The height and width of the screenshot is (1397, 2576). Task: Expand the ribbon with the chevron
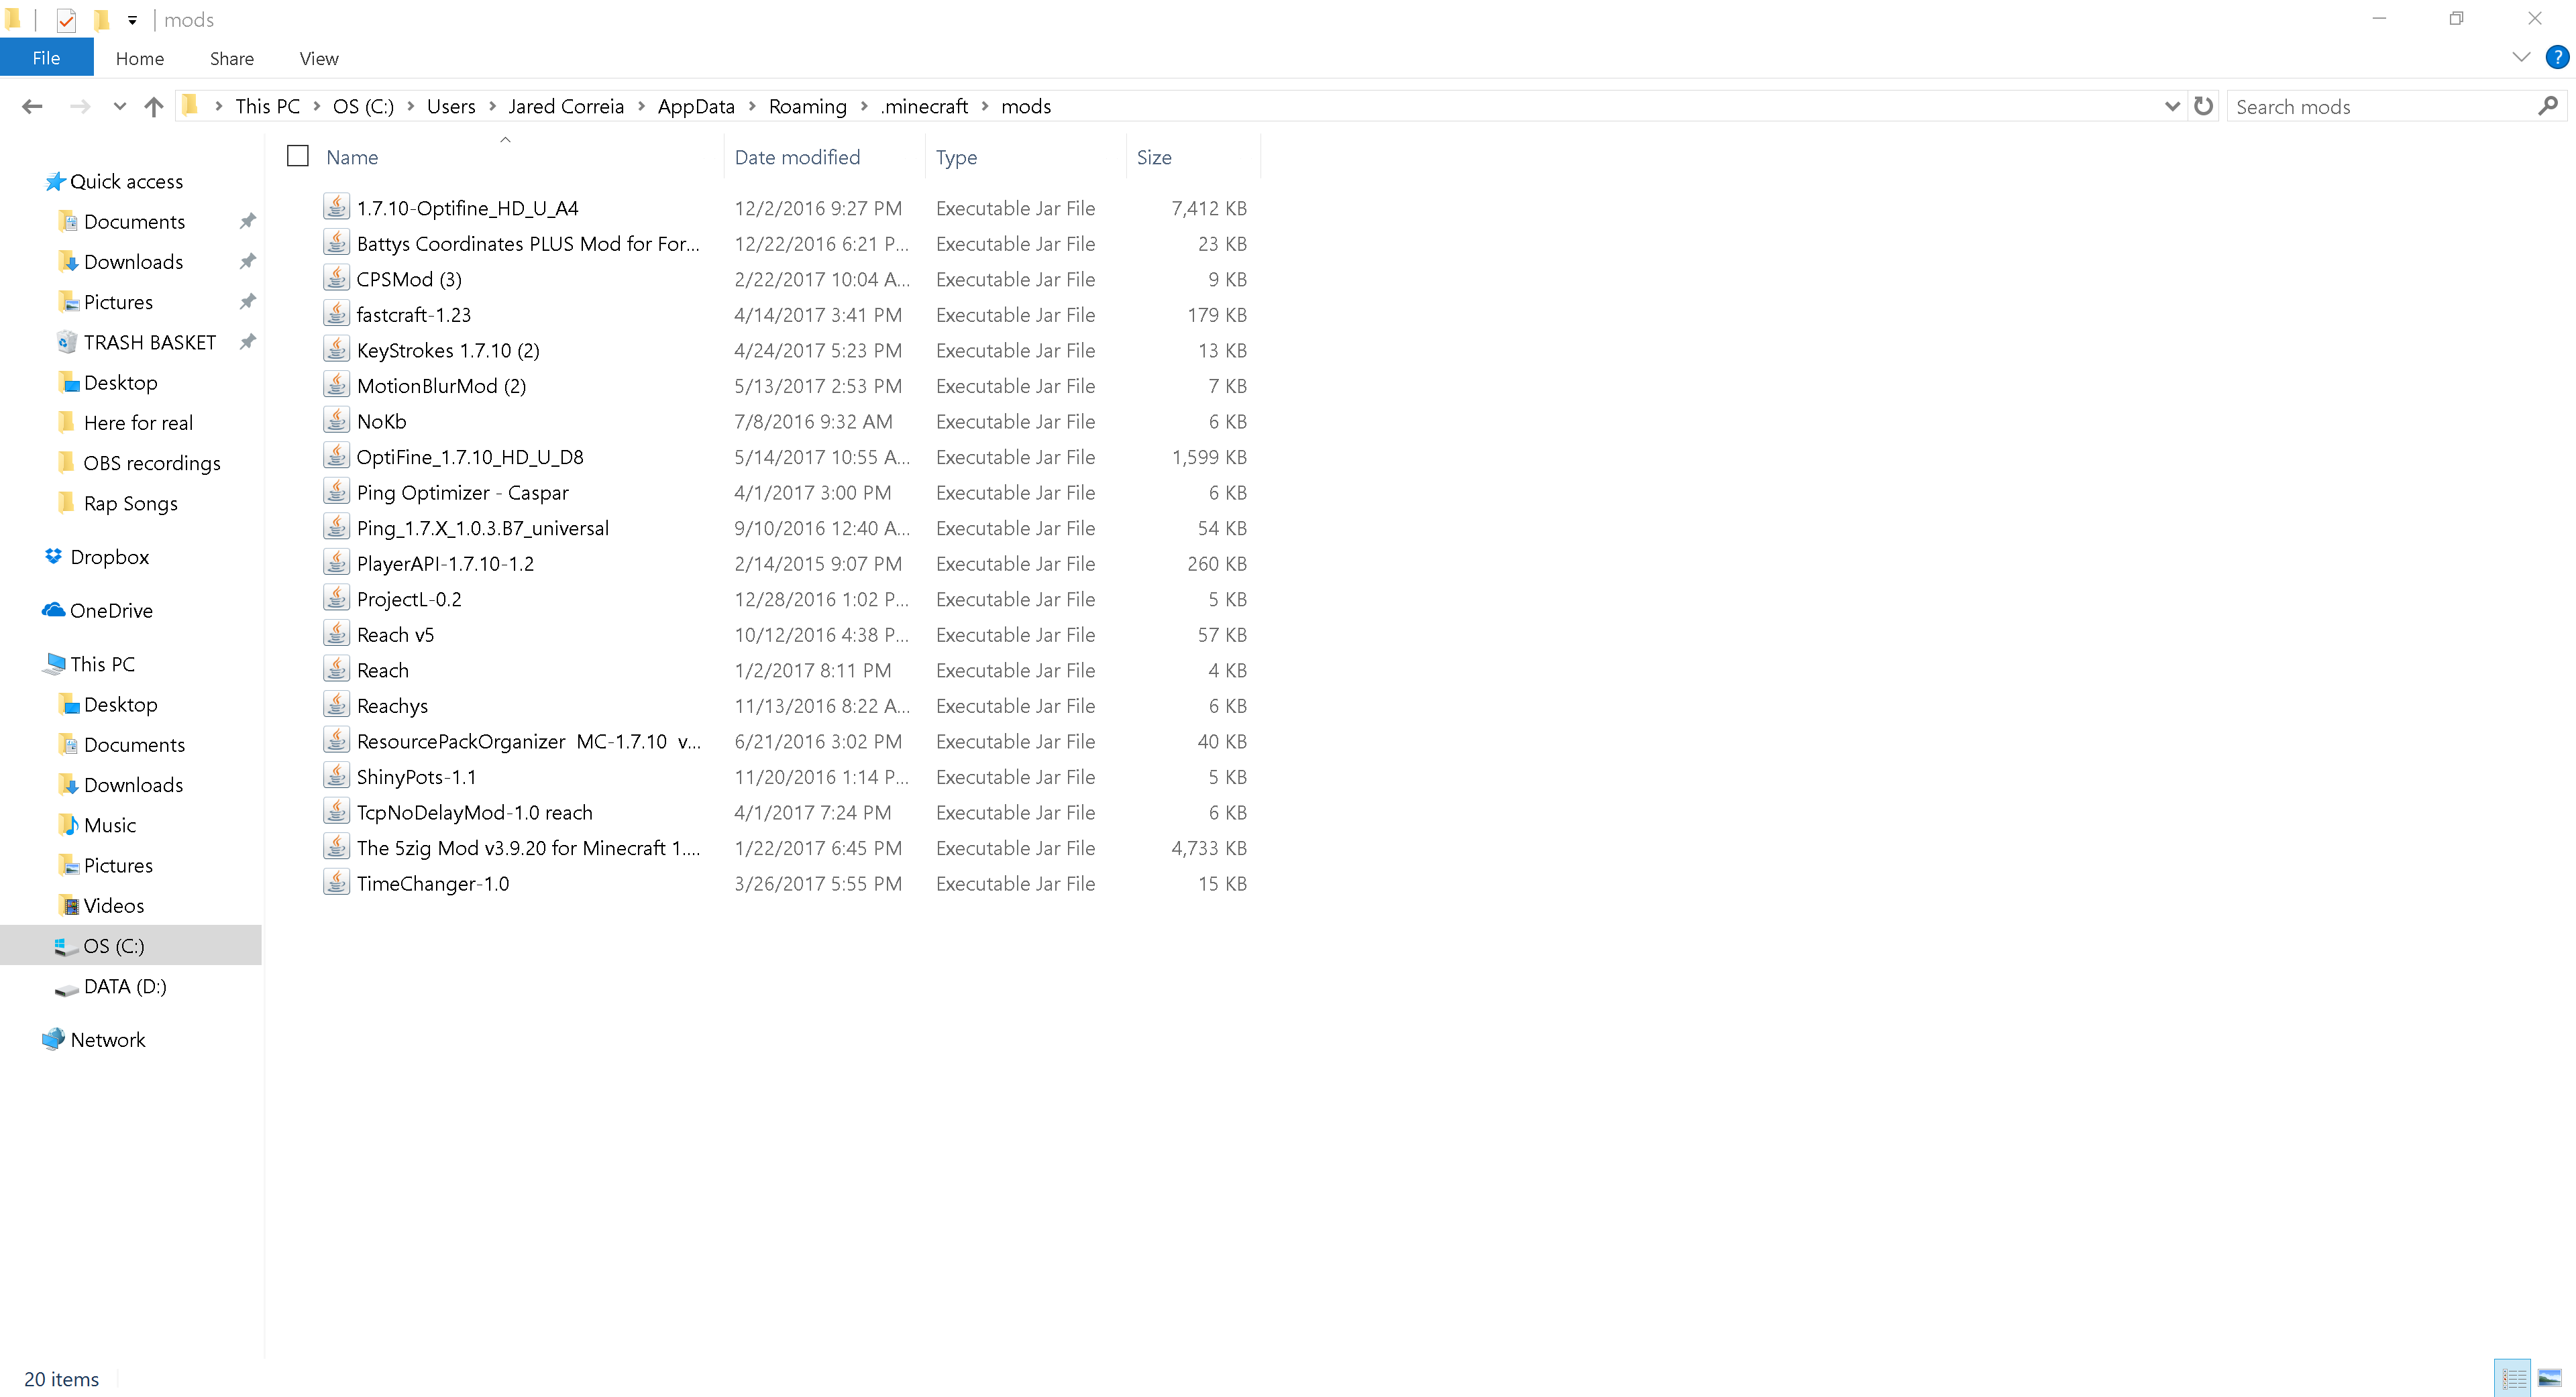(2521, 57)
